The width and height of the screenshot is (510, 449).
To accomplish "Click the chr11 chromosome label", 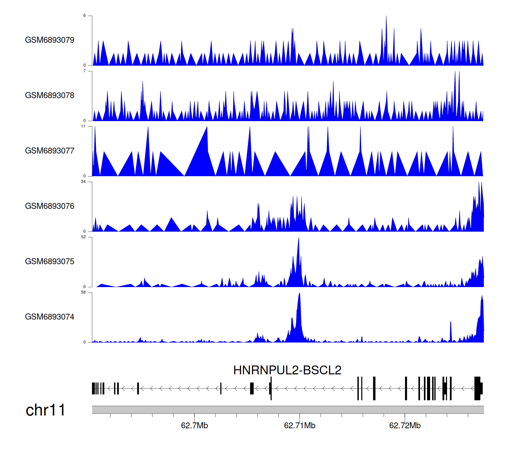I will [45, 410].
